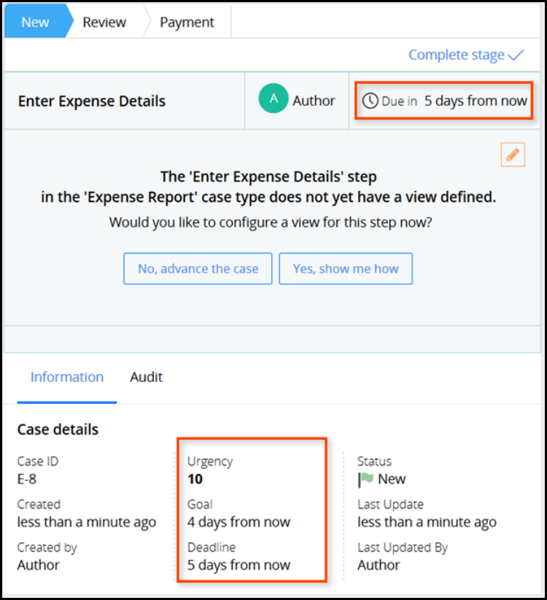Click the Deadline 5 days from now value
Viewport: 547px width, 600px height.
click(238, 565)
